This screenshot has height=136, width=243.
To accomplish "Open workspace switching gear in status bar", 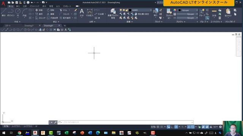I will pyautogui.click(x=220, y=127).
